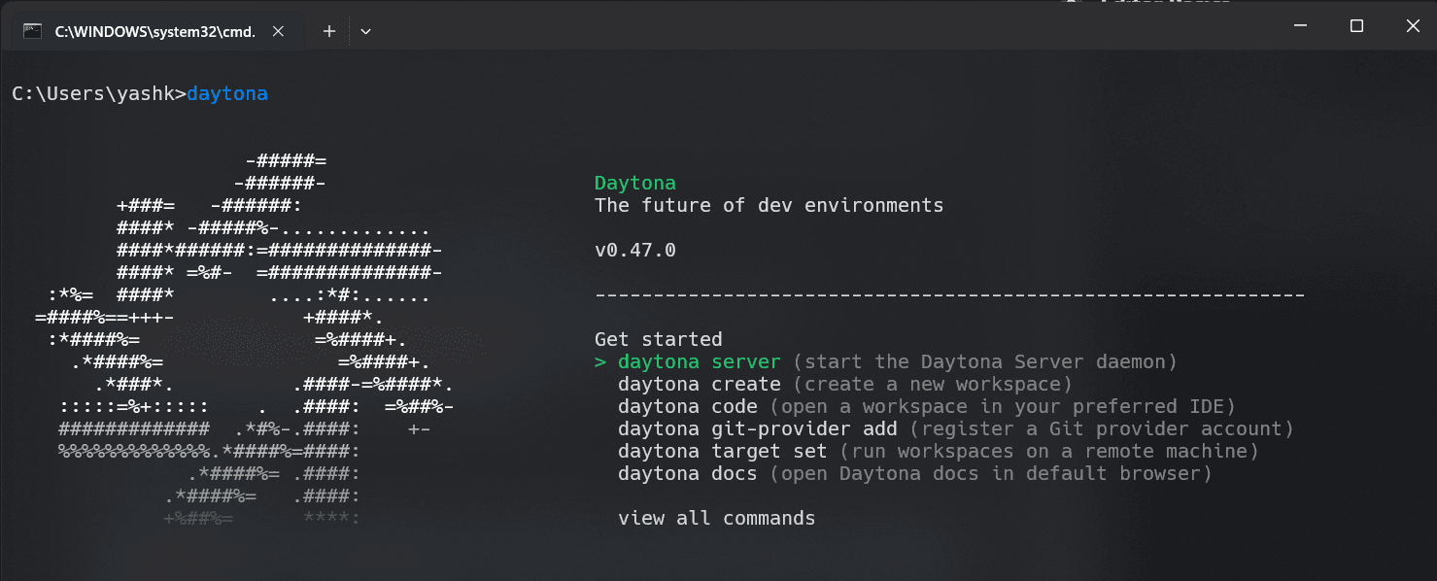The width and height of the screenshot is (1437, 581).
Task: Click the version number v0.47.0
Action: [x=636, y=249]
